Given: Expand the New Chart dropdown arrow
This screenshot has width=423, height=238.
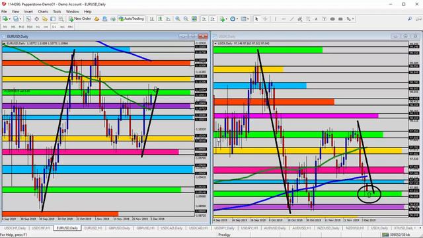Looking at the screenshot, I should coord(10,19).
